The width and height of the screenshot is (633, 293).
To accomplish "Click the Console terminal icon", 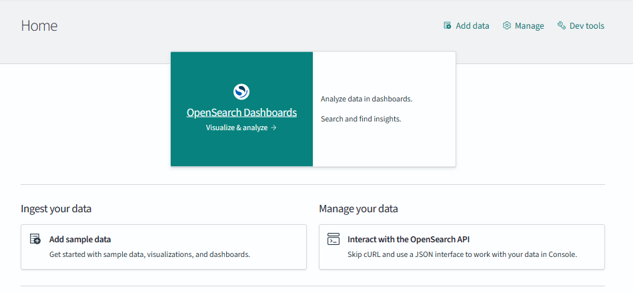I will (x=334, y=239).
